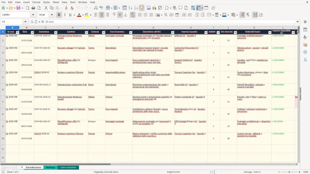Sort descending Z to A
The image size is (310, 174).
pyautogui.click(x=136, y=8)
